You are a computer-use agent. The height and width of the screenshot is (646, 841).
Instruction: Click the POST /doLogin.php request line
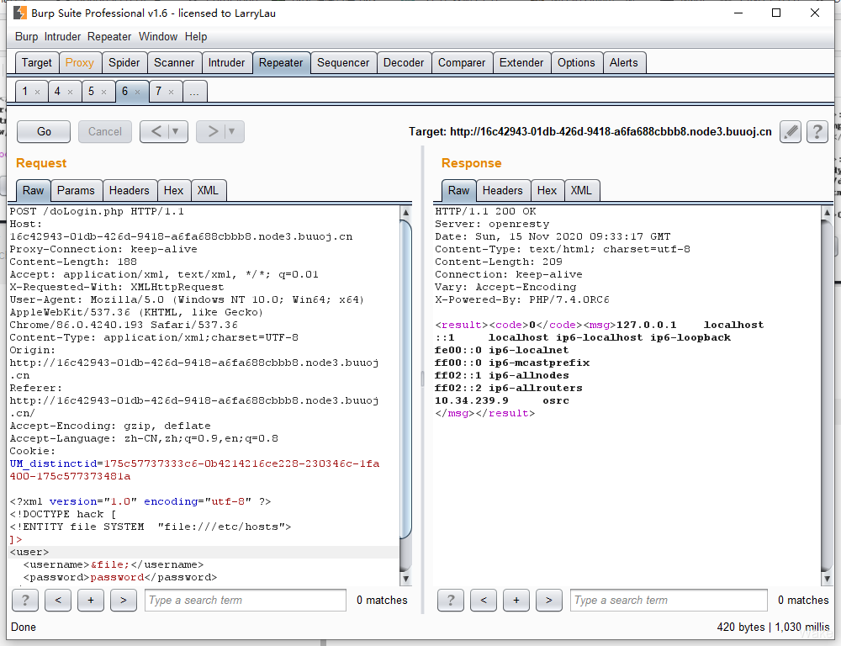coord(97,211)
